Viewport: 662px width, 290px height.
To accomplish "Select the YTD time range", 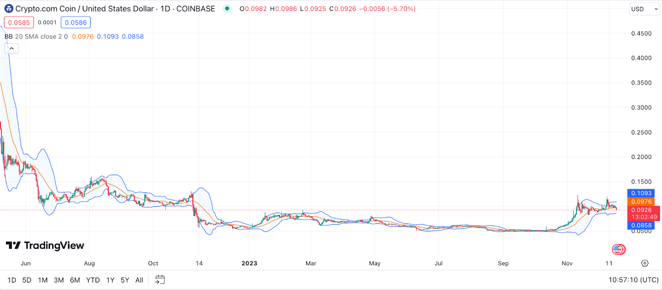I will point(93,280).
